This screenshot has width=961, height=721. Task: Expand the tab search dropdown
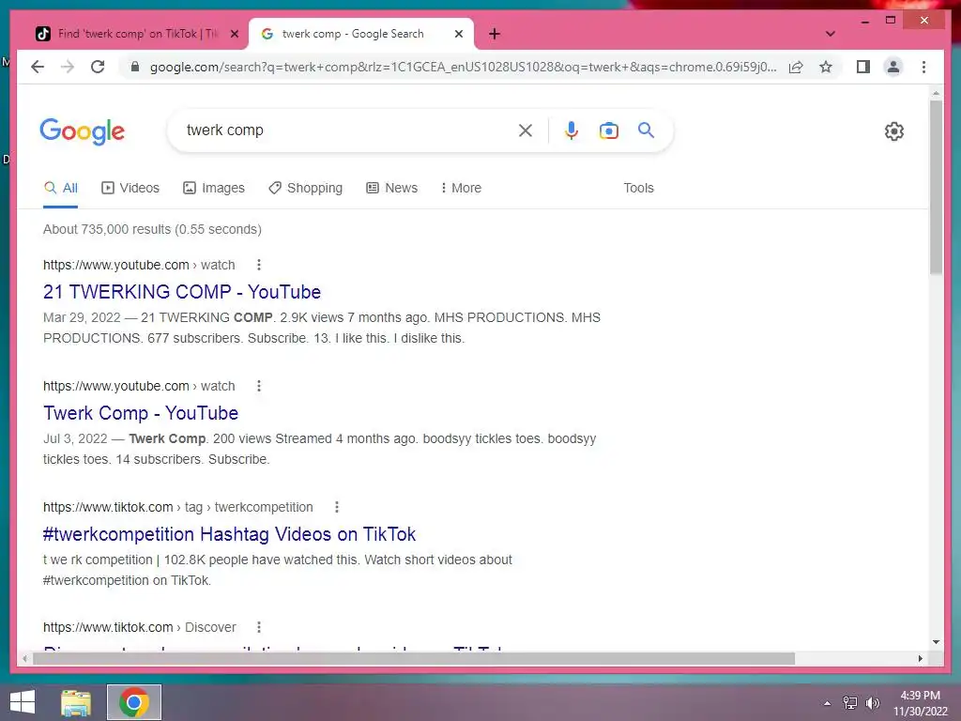click(830, 34)
